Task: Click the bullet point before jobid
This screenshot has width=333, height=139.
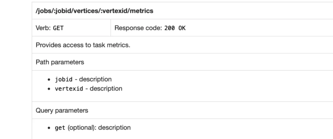Action: tap(49, 80)
